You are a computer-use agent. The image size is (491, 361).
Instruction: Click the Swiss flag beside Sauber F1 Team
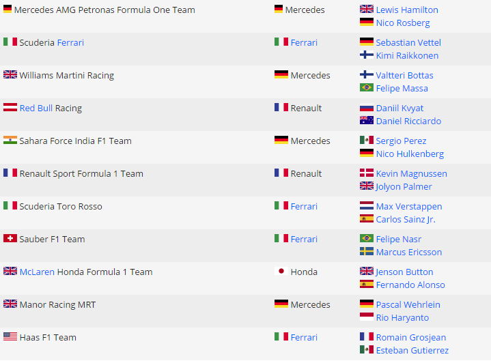coord(10,239)
